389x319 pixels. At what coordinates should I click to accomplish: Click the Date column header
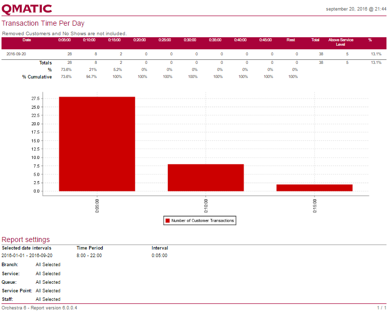pyautogui.click(x=27, y=40)
